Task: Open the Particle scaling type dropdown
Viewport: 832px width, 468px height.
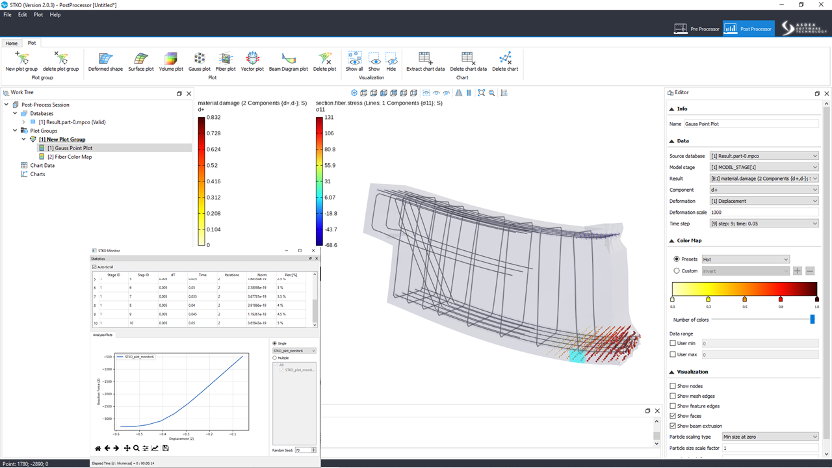Action: (770, 437)
